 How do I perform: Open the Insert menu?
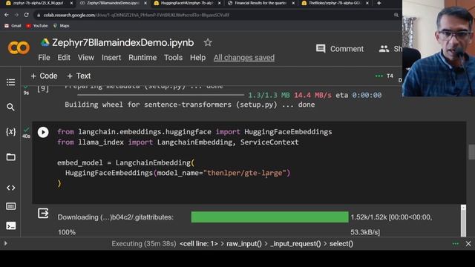111,58
